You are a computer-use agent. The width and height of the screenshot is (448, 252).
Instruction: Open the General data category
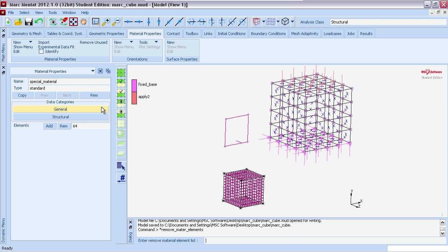(61, 109)
